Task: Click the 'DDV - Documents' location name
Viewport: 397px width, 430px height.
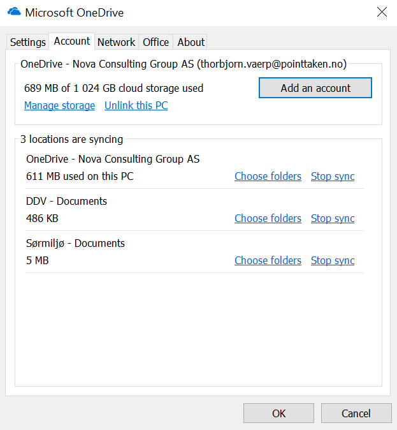Action: pos(66,202)
